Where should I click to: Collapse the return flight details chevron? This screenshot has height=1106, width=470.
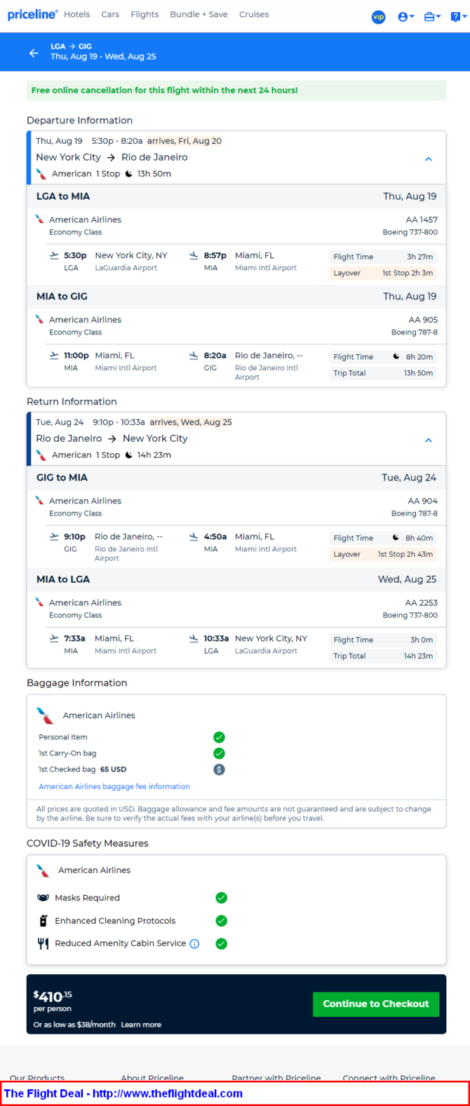click(x=429, y=440)
